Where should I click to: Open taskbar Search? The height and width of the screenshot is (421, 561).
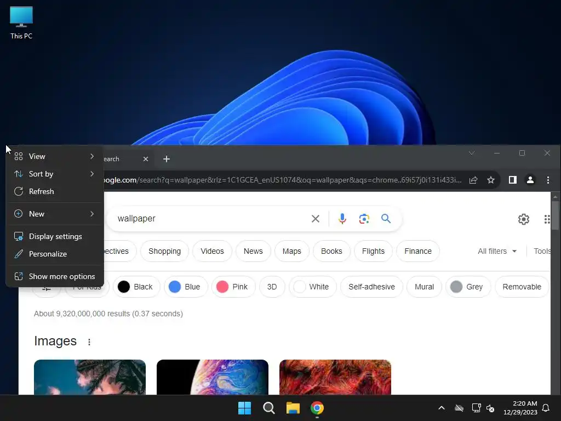click(x=268, y=408)
